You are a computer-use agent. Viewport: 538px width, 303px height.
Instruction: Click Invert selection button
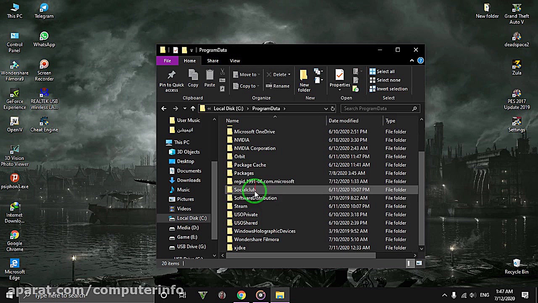pyautogui.click(x=388, y=89)
